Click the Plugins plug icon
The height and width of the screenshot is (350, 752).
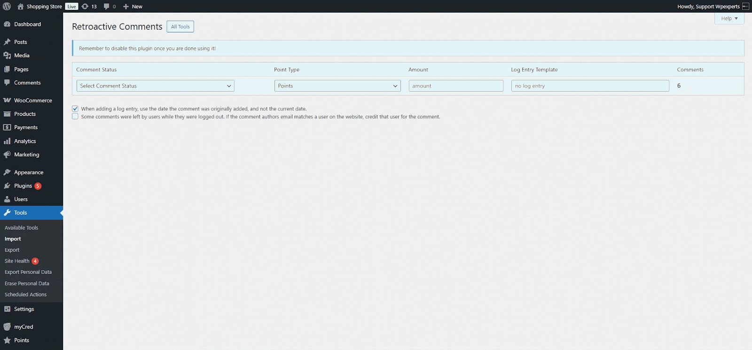click(7, 186)
